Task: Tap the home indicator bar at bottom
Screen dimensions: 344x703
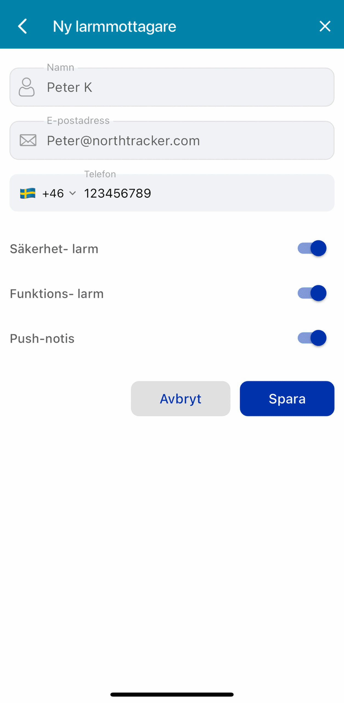Action: click(x=172, y=694)
